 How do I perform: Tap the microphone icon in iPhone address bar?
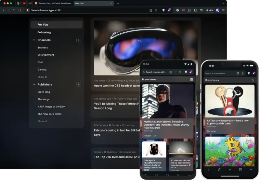point(243,73)
